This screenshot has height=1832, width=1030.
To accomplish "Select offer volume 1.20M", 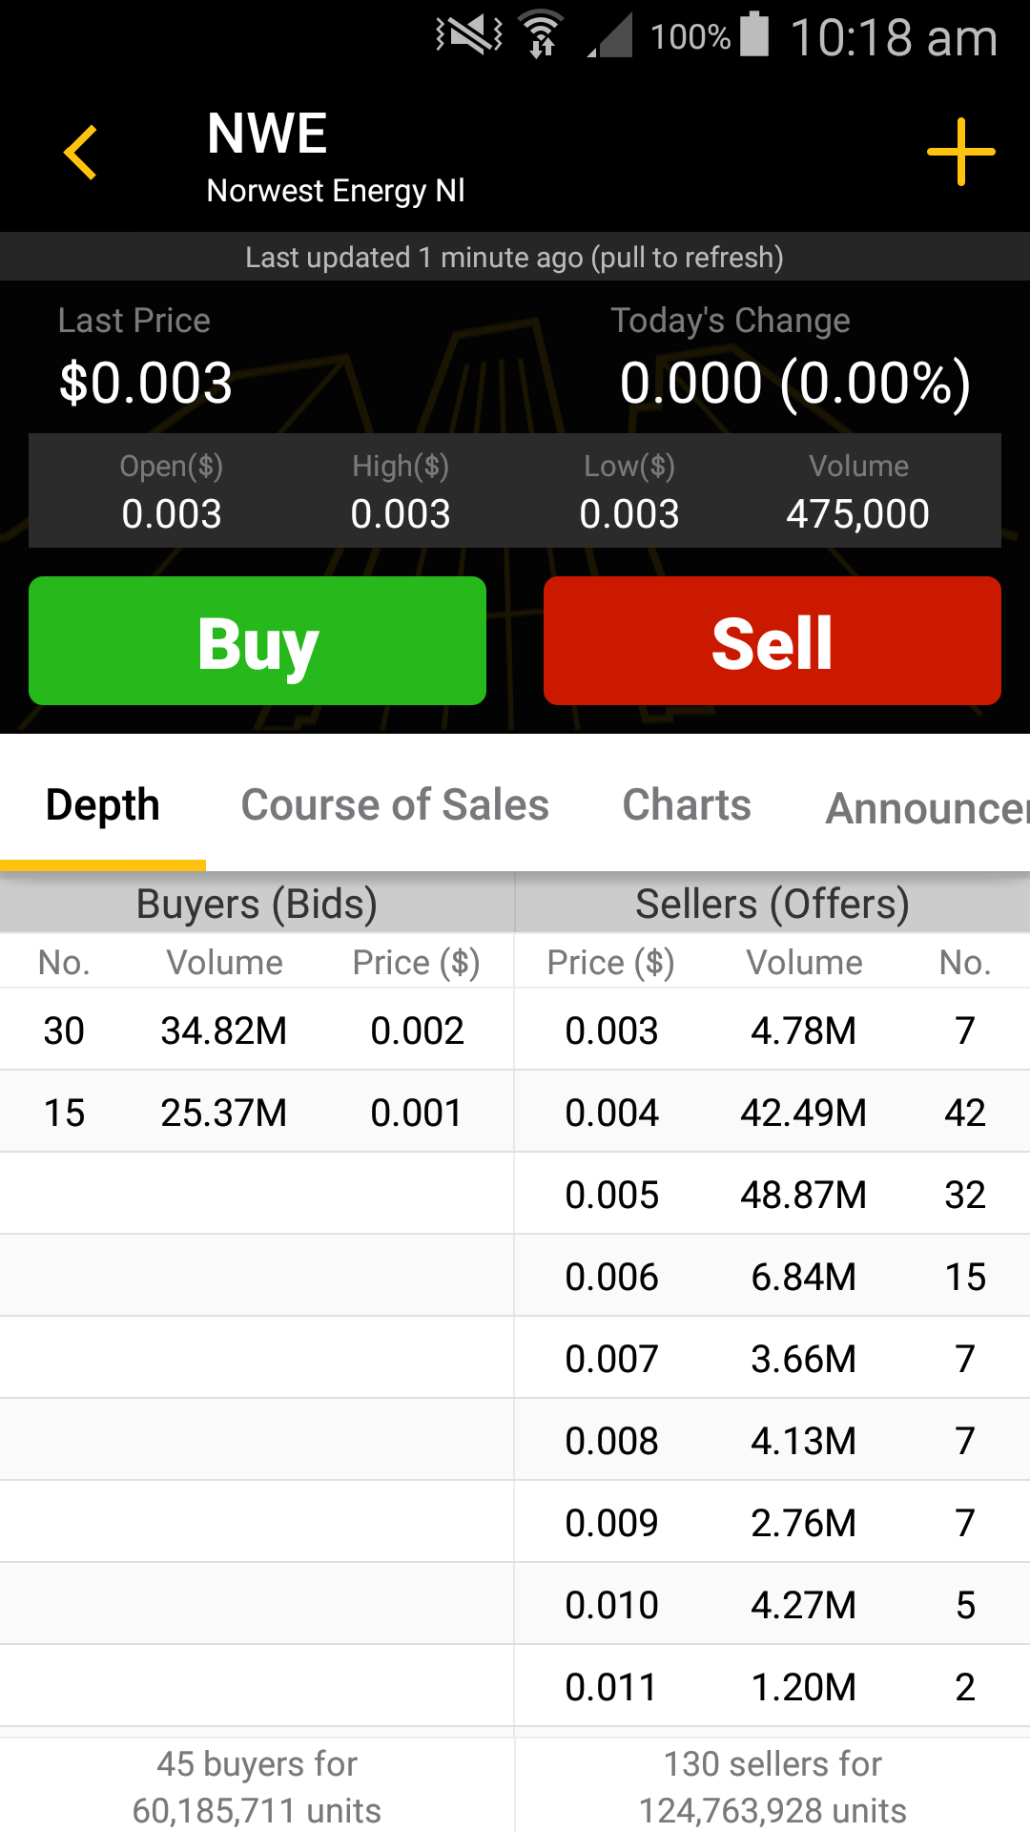I will (x=804, y=1687).
